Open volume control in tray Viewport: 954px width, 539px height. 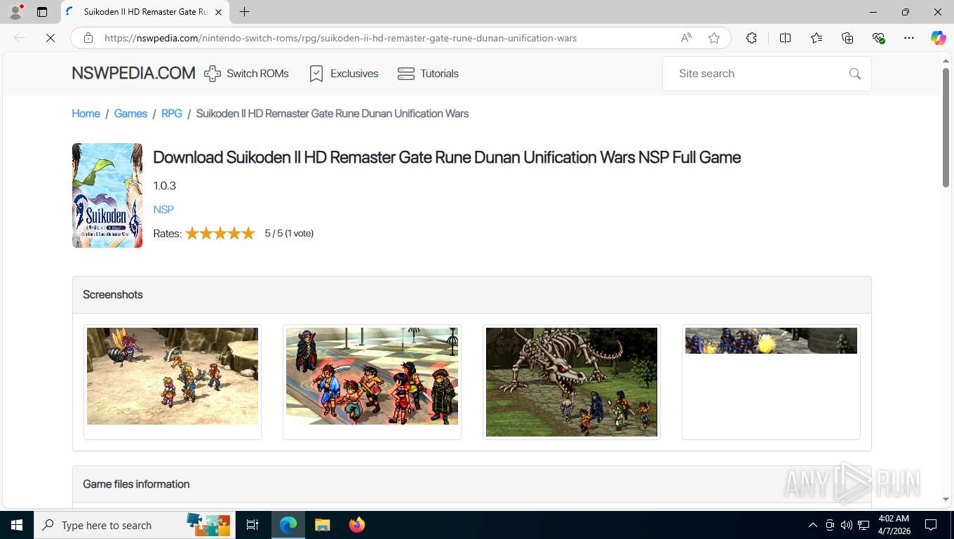[847, 525]
